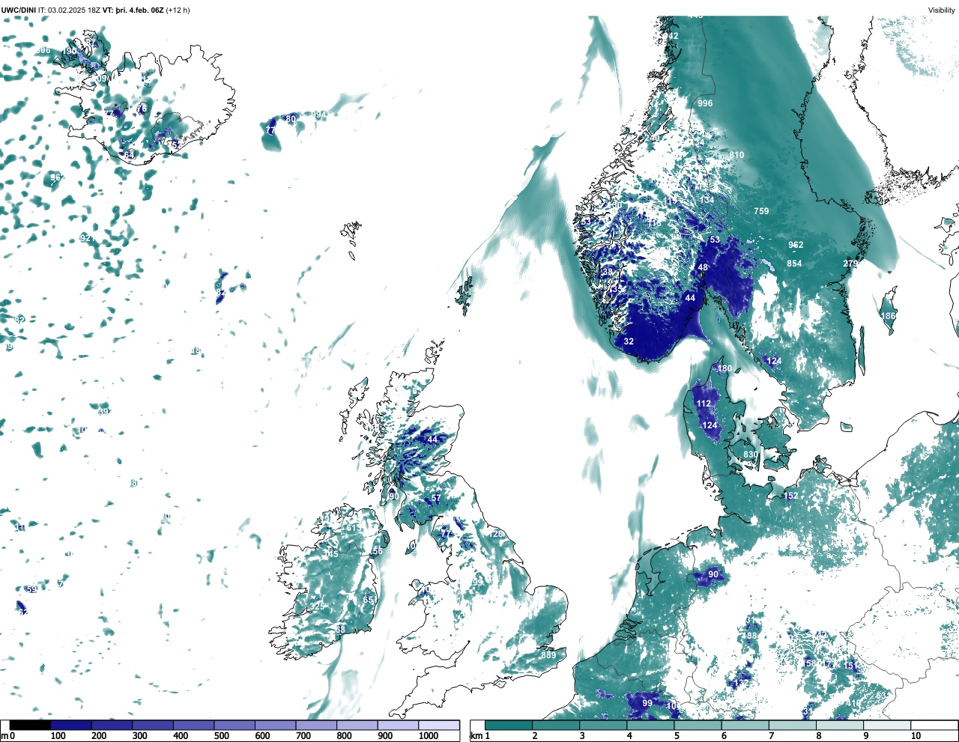Click the "134" value in Norway
Image resolution: width=959 pixels, height=742 pixels.
coord(707,200)
